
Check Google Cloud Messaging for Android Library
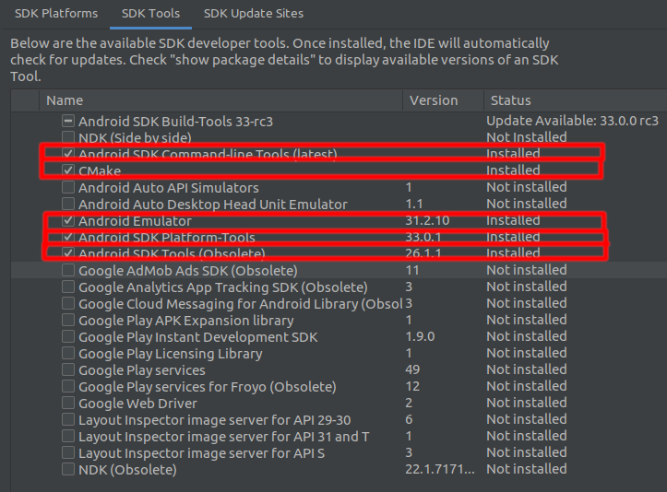68,303
